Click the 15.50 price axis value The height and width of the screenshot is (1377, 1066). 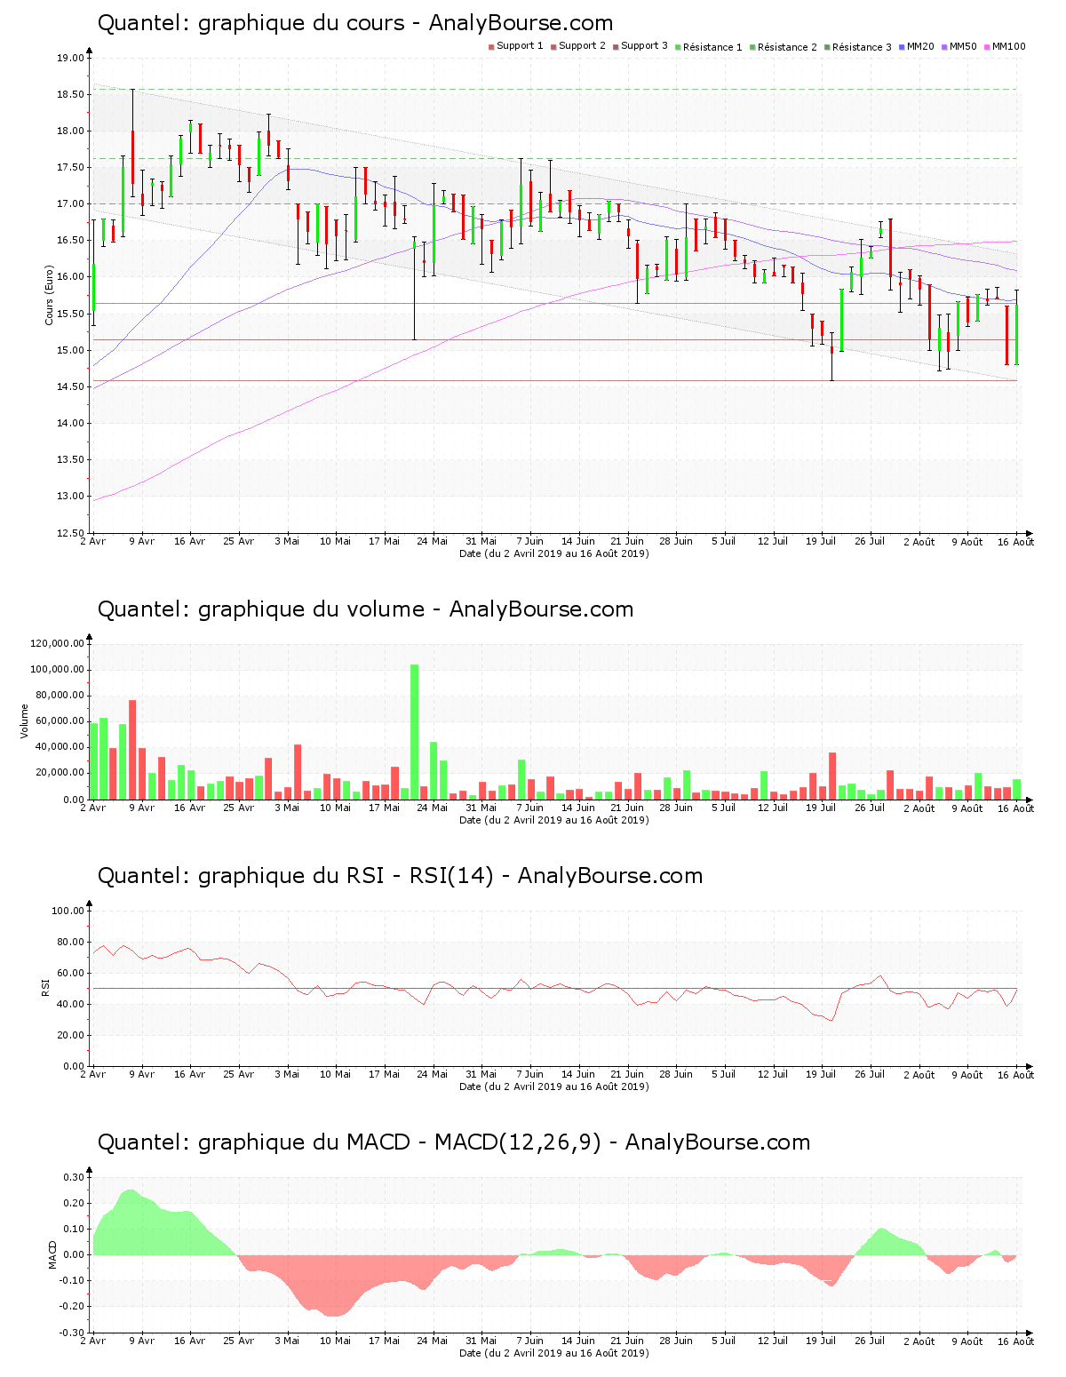click(x=70, y=314)
